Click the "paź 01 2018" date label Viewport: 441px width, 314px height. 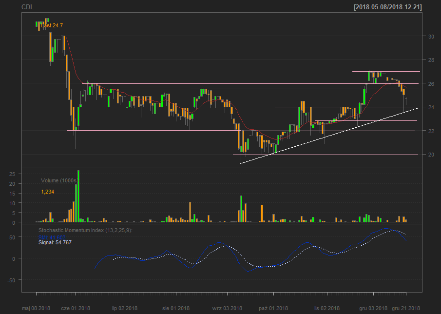click(273, 308)
